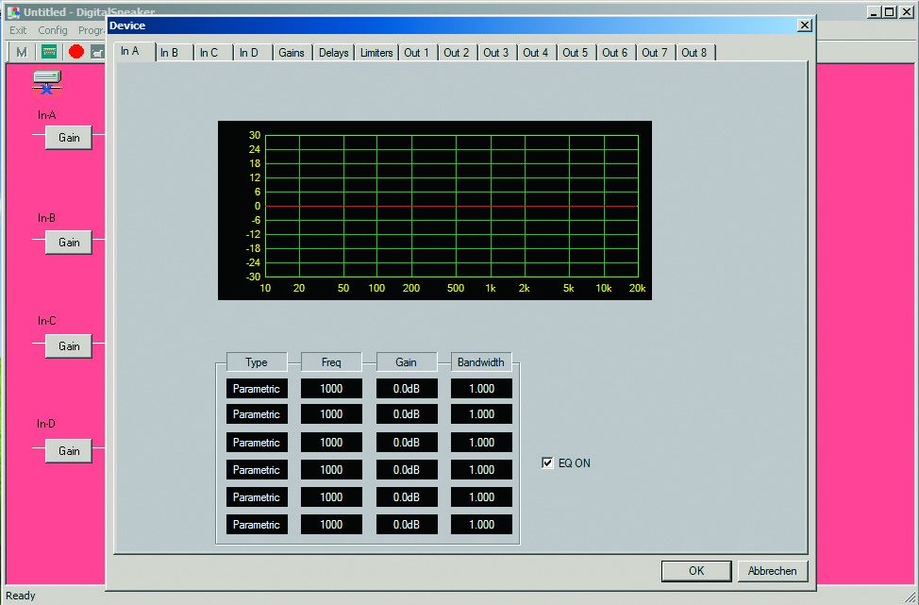Select the Out 2 tab

[x=456, y=53]
